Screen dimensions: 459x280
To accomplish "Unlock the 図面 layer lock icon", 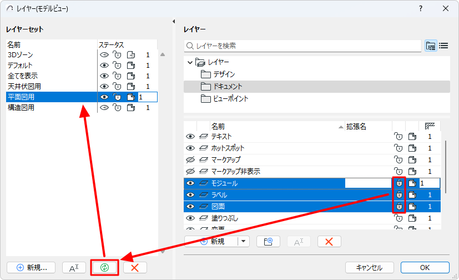I will point(399,207).
